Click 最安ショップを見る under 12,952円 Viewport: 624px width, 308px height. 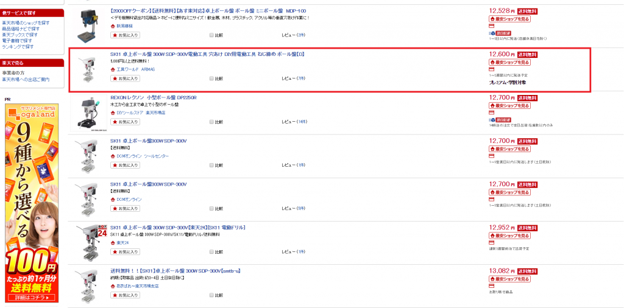(510, 236)
